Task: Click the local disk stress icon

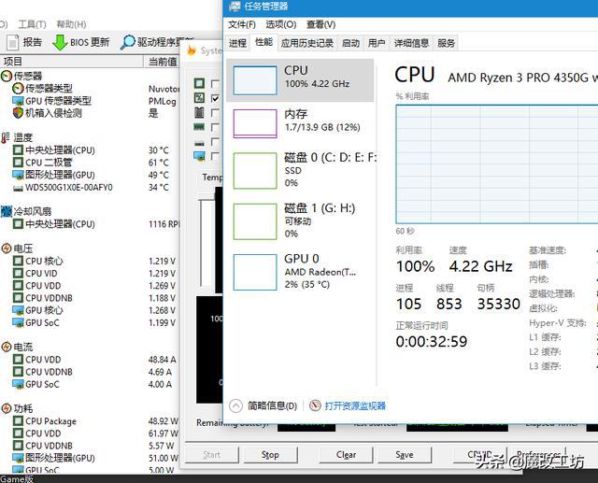Action: [x=199, y=143]
